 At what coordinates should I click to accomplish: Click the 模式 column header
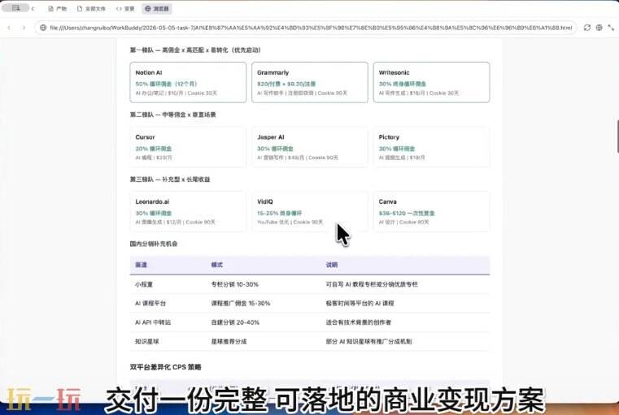216,265
